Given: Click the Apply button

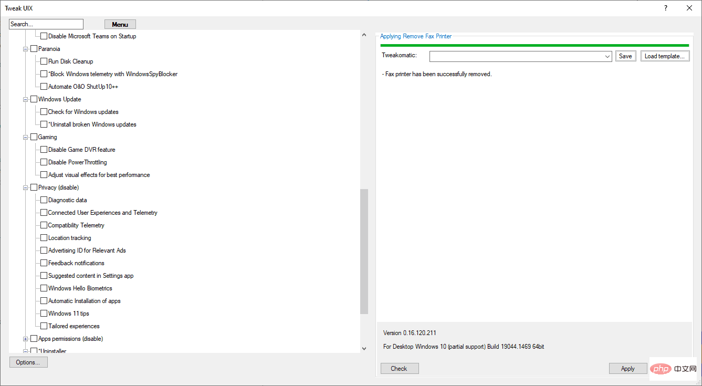Looking at the screenshot, I should pyautogui.click(x=628, y=369).
